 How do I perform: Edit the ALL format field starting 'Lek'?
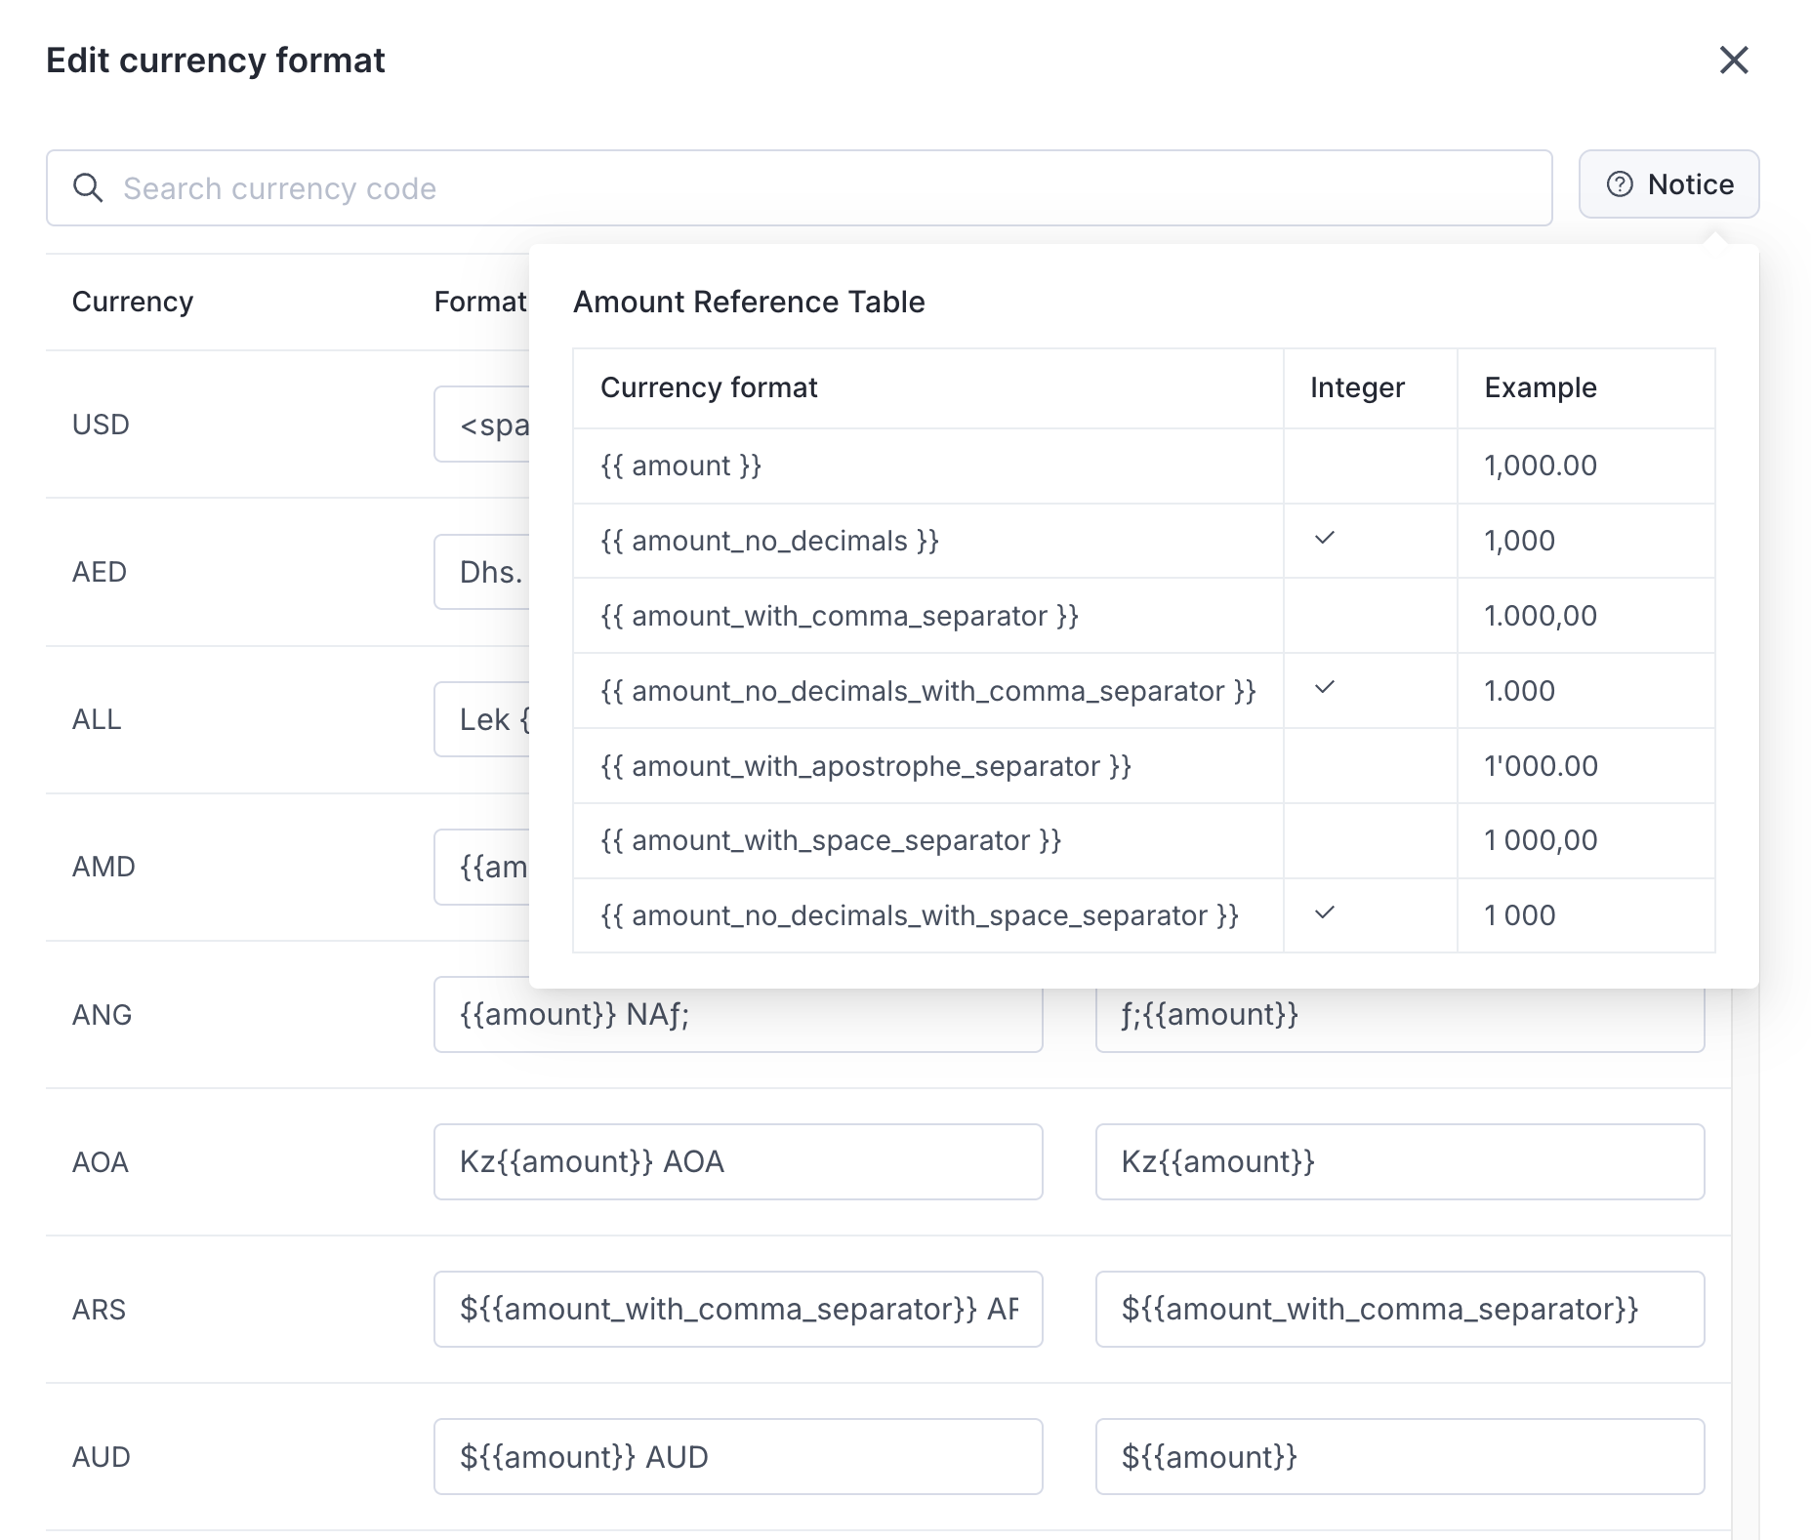482,719
